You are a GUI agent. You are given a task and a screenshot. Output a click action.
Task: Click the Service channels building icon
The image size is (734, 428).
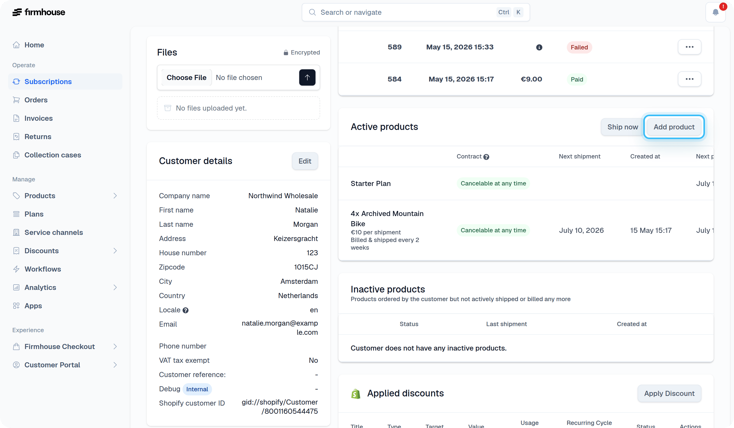pyautogui.click(x=16, y=232)
